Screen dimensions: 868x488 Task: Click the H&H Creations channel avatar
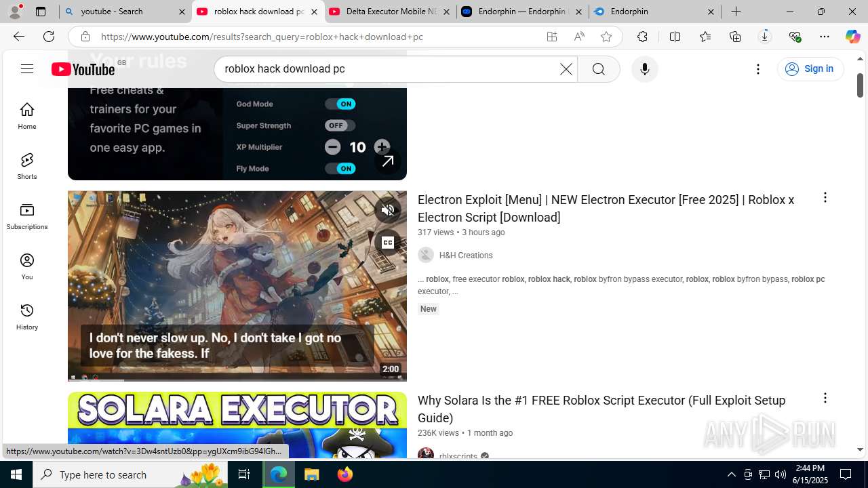pyautogui.click(x=426, y=255)
